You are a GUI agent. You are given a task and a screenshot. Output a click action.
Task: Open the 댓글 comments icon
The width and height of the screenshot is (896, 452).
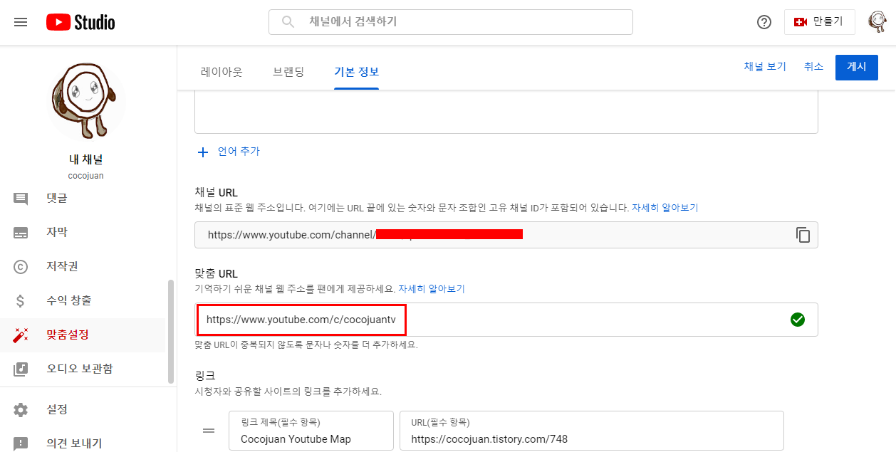pyautogui.click(x=21, y=198)
